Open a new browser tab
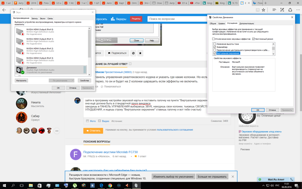Viewport: 302px width, 189px height. [x=266, y=3]
